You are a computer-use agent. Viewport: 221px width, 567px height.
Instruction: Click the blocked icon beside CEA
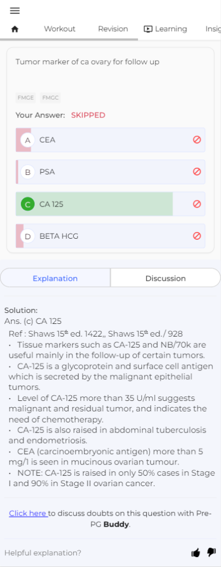tap(197, 140)
